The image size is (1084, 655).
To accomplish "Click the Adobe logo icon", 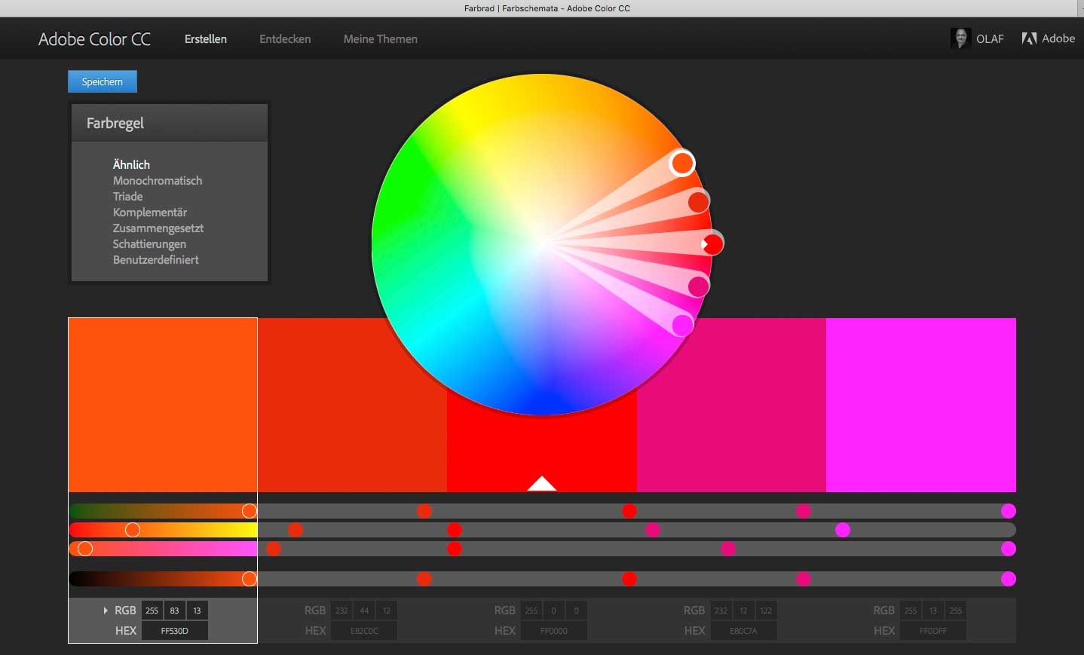I will [1029, 38].
